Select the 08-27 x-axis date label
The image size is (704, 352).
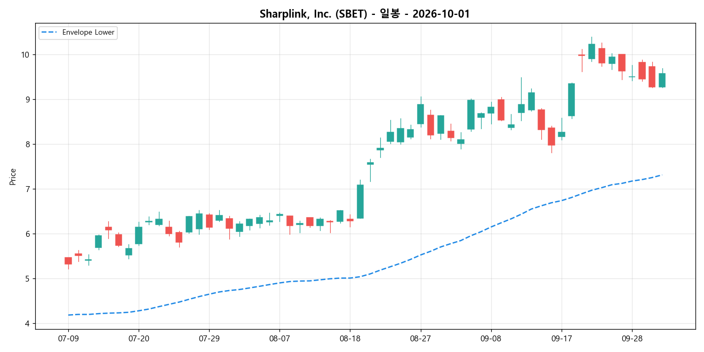(420, 339)
